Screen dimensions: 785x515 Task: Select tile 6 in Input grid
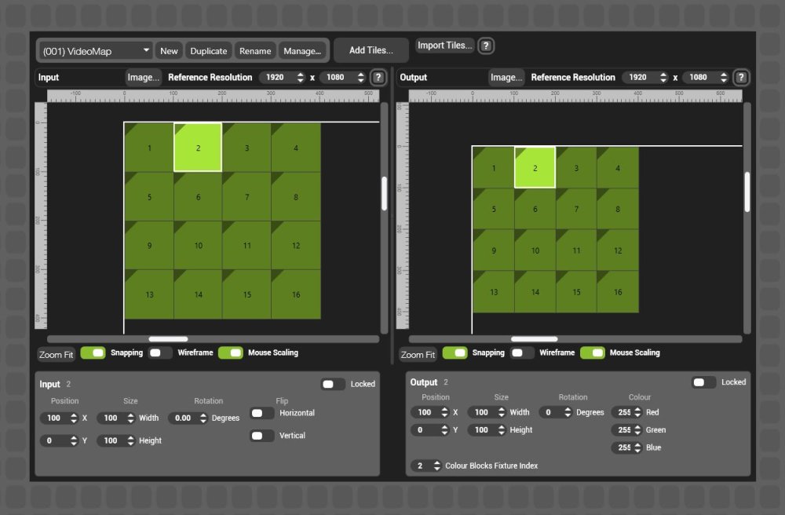[x=199, y=197]
